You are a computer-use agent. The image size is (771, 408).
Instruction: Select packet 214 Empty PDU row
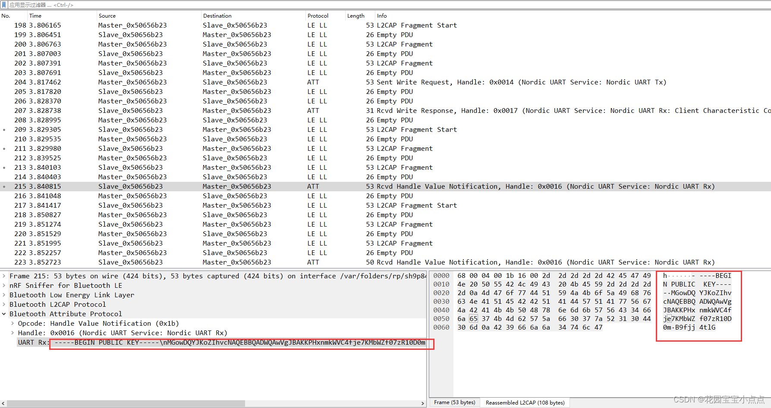point(385,177)
